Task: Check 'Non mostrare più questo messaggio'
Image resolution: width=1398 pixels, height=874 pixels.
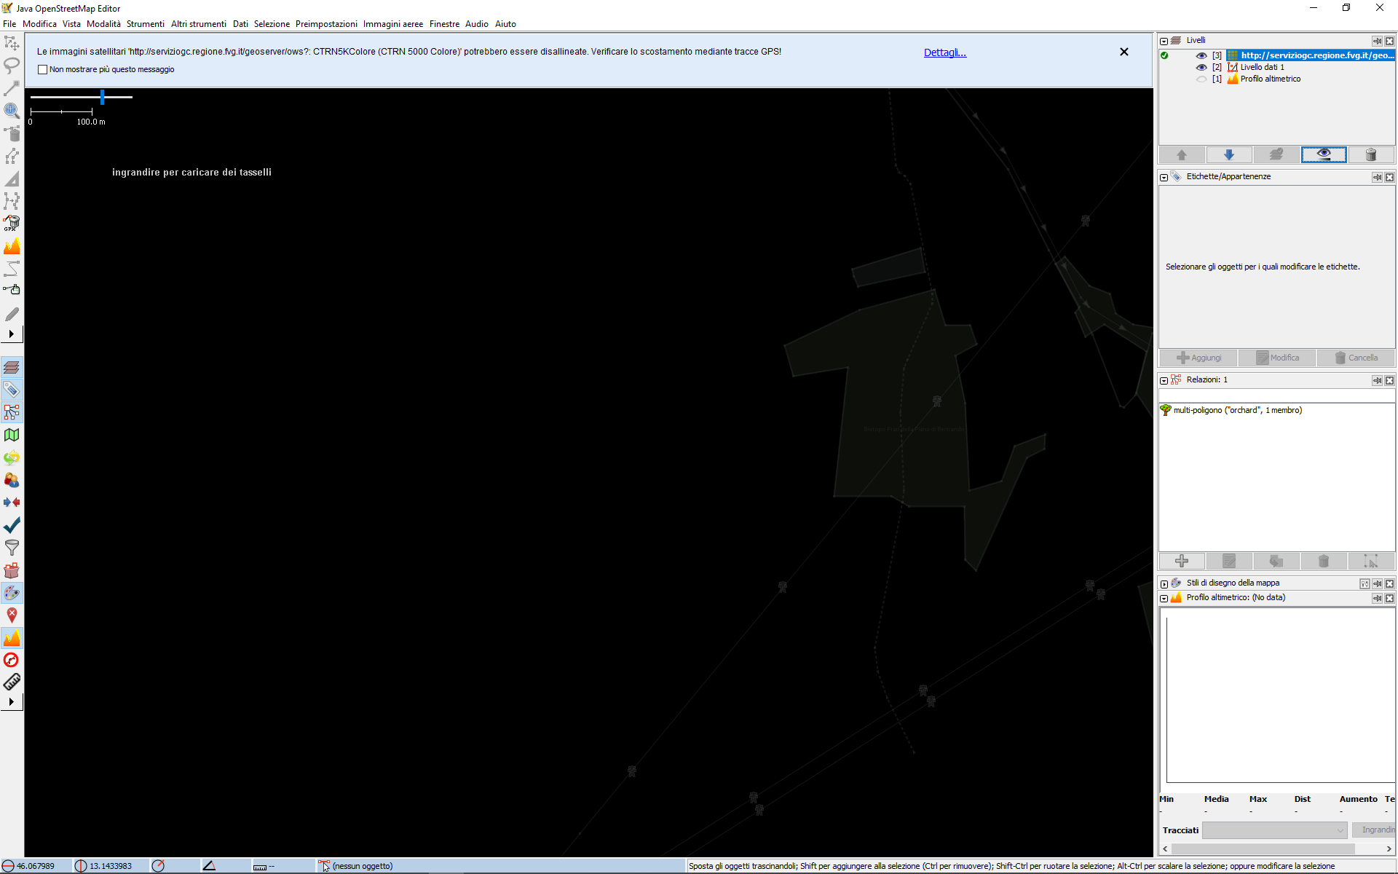Action: tap(43, 70)
